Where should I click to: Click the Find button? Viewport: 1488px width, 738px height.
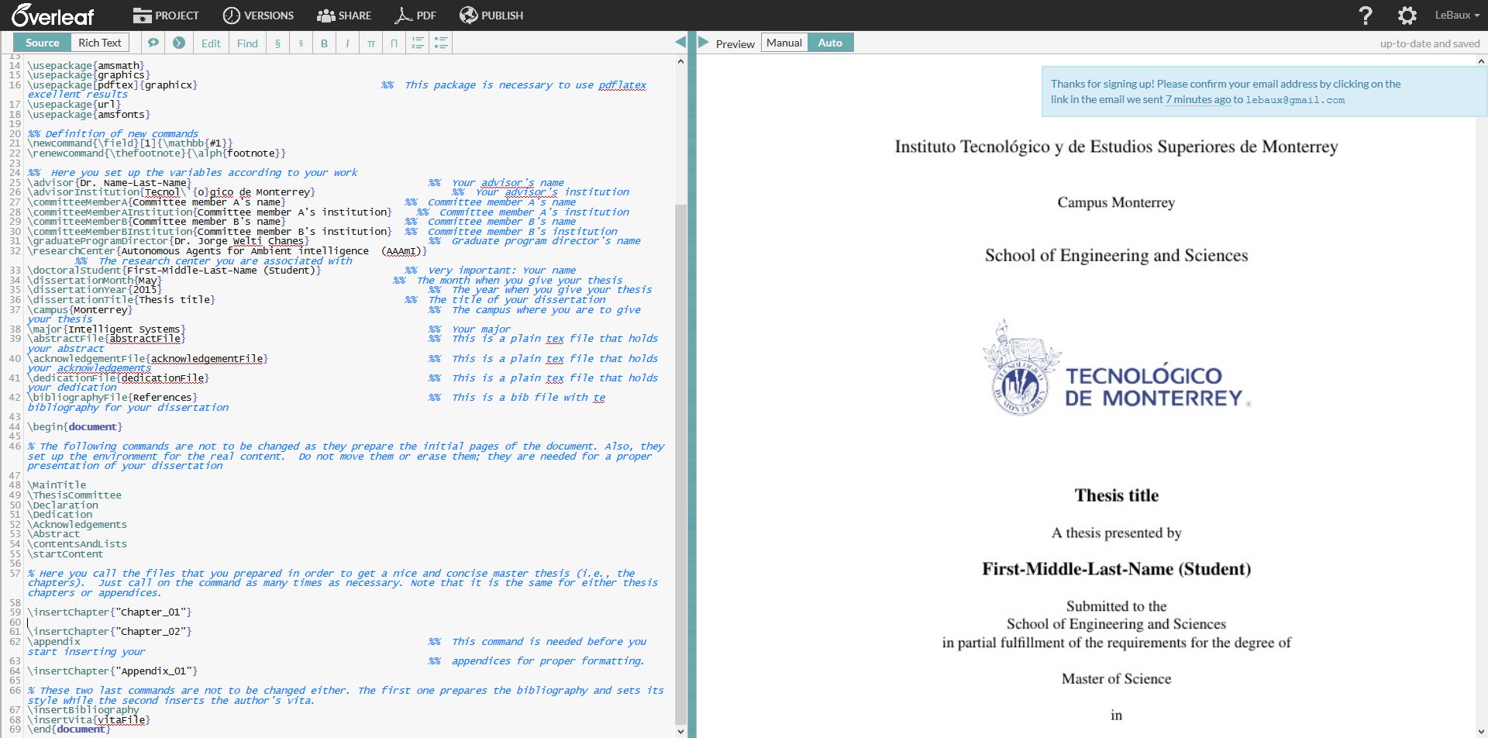tap(247, 43)
